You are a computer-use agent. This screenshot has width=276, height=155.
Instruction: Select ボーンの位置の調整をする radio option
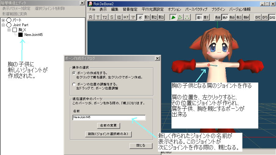tap(73, 84)
